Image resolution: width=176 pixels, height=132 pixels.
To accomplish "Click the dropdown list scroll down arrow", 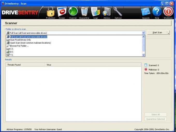I will [143, 55].
